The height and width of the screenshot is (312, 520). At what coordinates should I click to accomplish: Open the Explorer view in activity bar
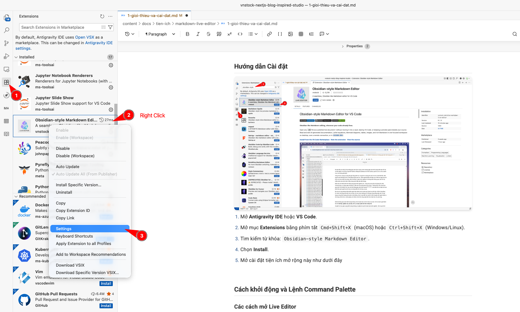[x=6, y=18]
